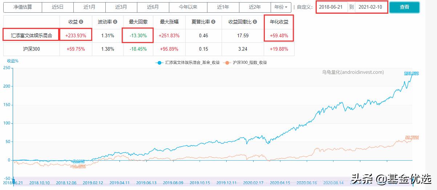Click the chart's bottom data zoom slider bar
This screenshot has height=190, width=437.
click(x=213, y=181)
